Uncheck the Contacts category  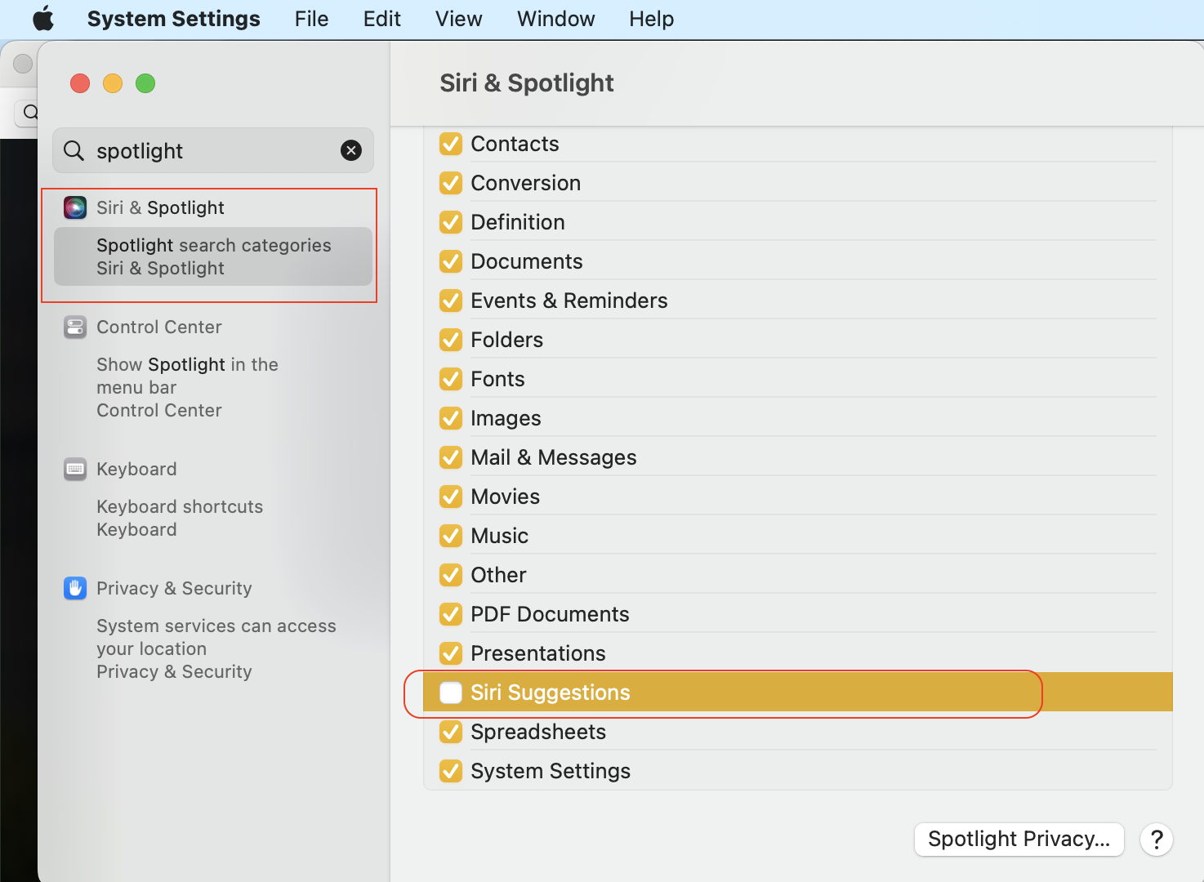pyautogui.click(x=451, y=144)
